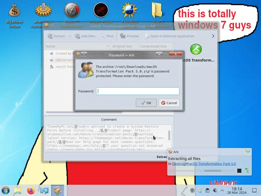Click Add Files in the Ark toolbar
Viewport: 261px width, 196px height.
click(x=85, y=36)
